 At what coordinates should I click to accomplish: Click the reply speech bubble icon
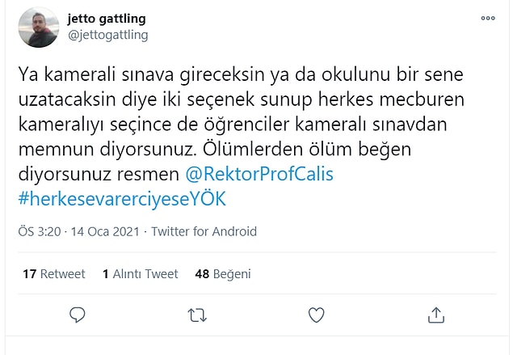[x=78, y=315]
